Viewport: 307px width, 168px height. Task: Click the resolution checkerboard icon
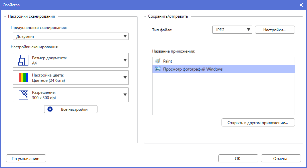(x=24, y=95)
